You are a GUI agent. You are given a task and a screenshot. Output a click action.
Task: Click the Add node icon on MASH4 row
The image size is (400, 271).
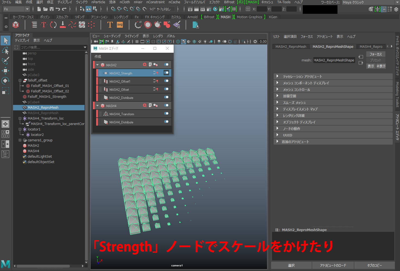pyautogui.click(x=145, y=105)
